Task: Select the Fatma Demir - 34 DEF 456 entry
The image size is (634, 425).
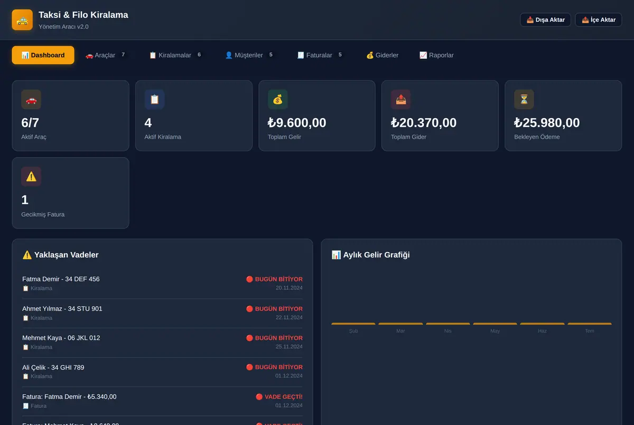Action: click(x=162, y=284)
